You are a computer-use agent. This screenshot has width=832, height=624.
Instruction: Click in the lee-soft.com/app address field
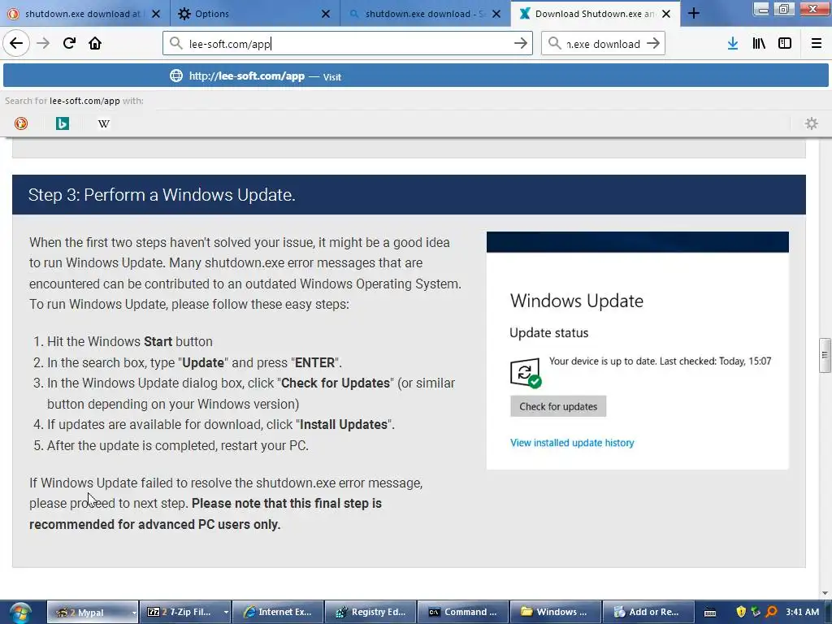click(348, 44)
